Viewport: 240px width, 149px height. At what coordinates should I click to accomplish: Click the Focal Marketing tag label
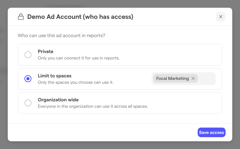[172, 78]
